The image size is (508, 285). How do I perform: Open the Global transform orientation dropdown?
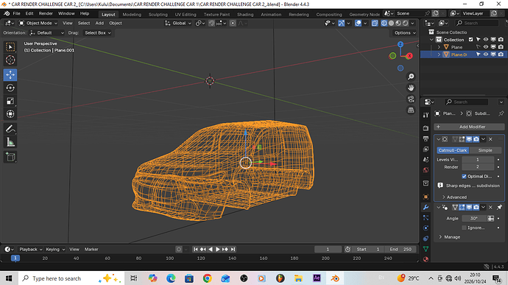[178, 23]
